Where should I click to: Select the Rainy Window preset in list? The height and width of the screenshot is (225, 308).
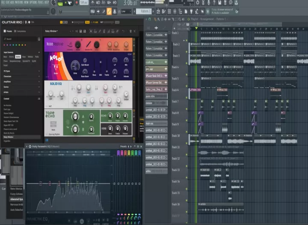coord(22,137)
